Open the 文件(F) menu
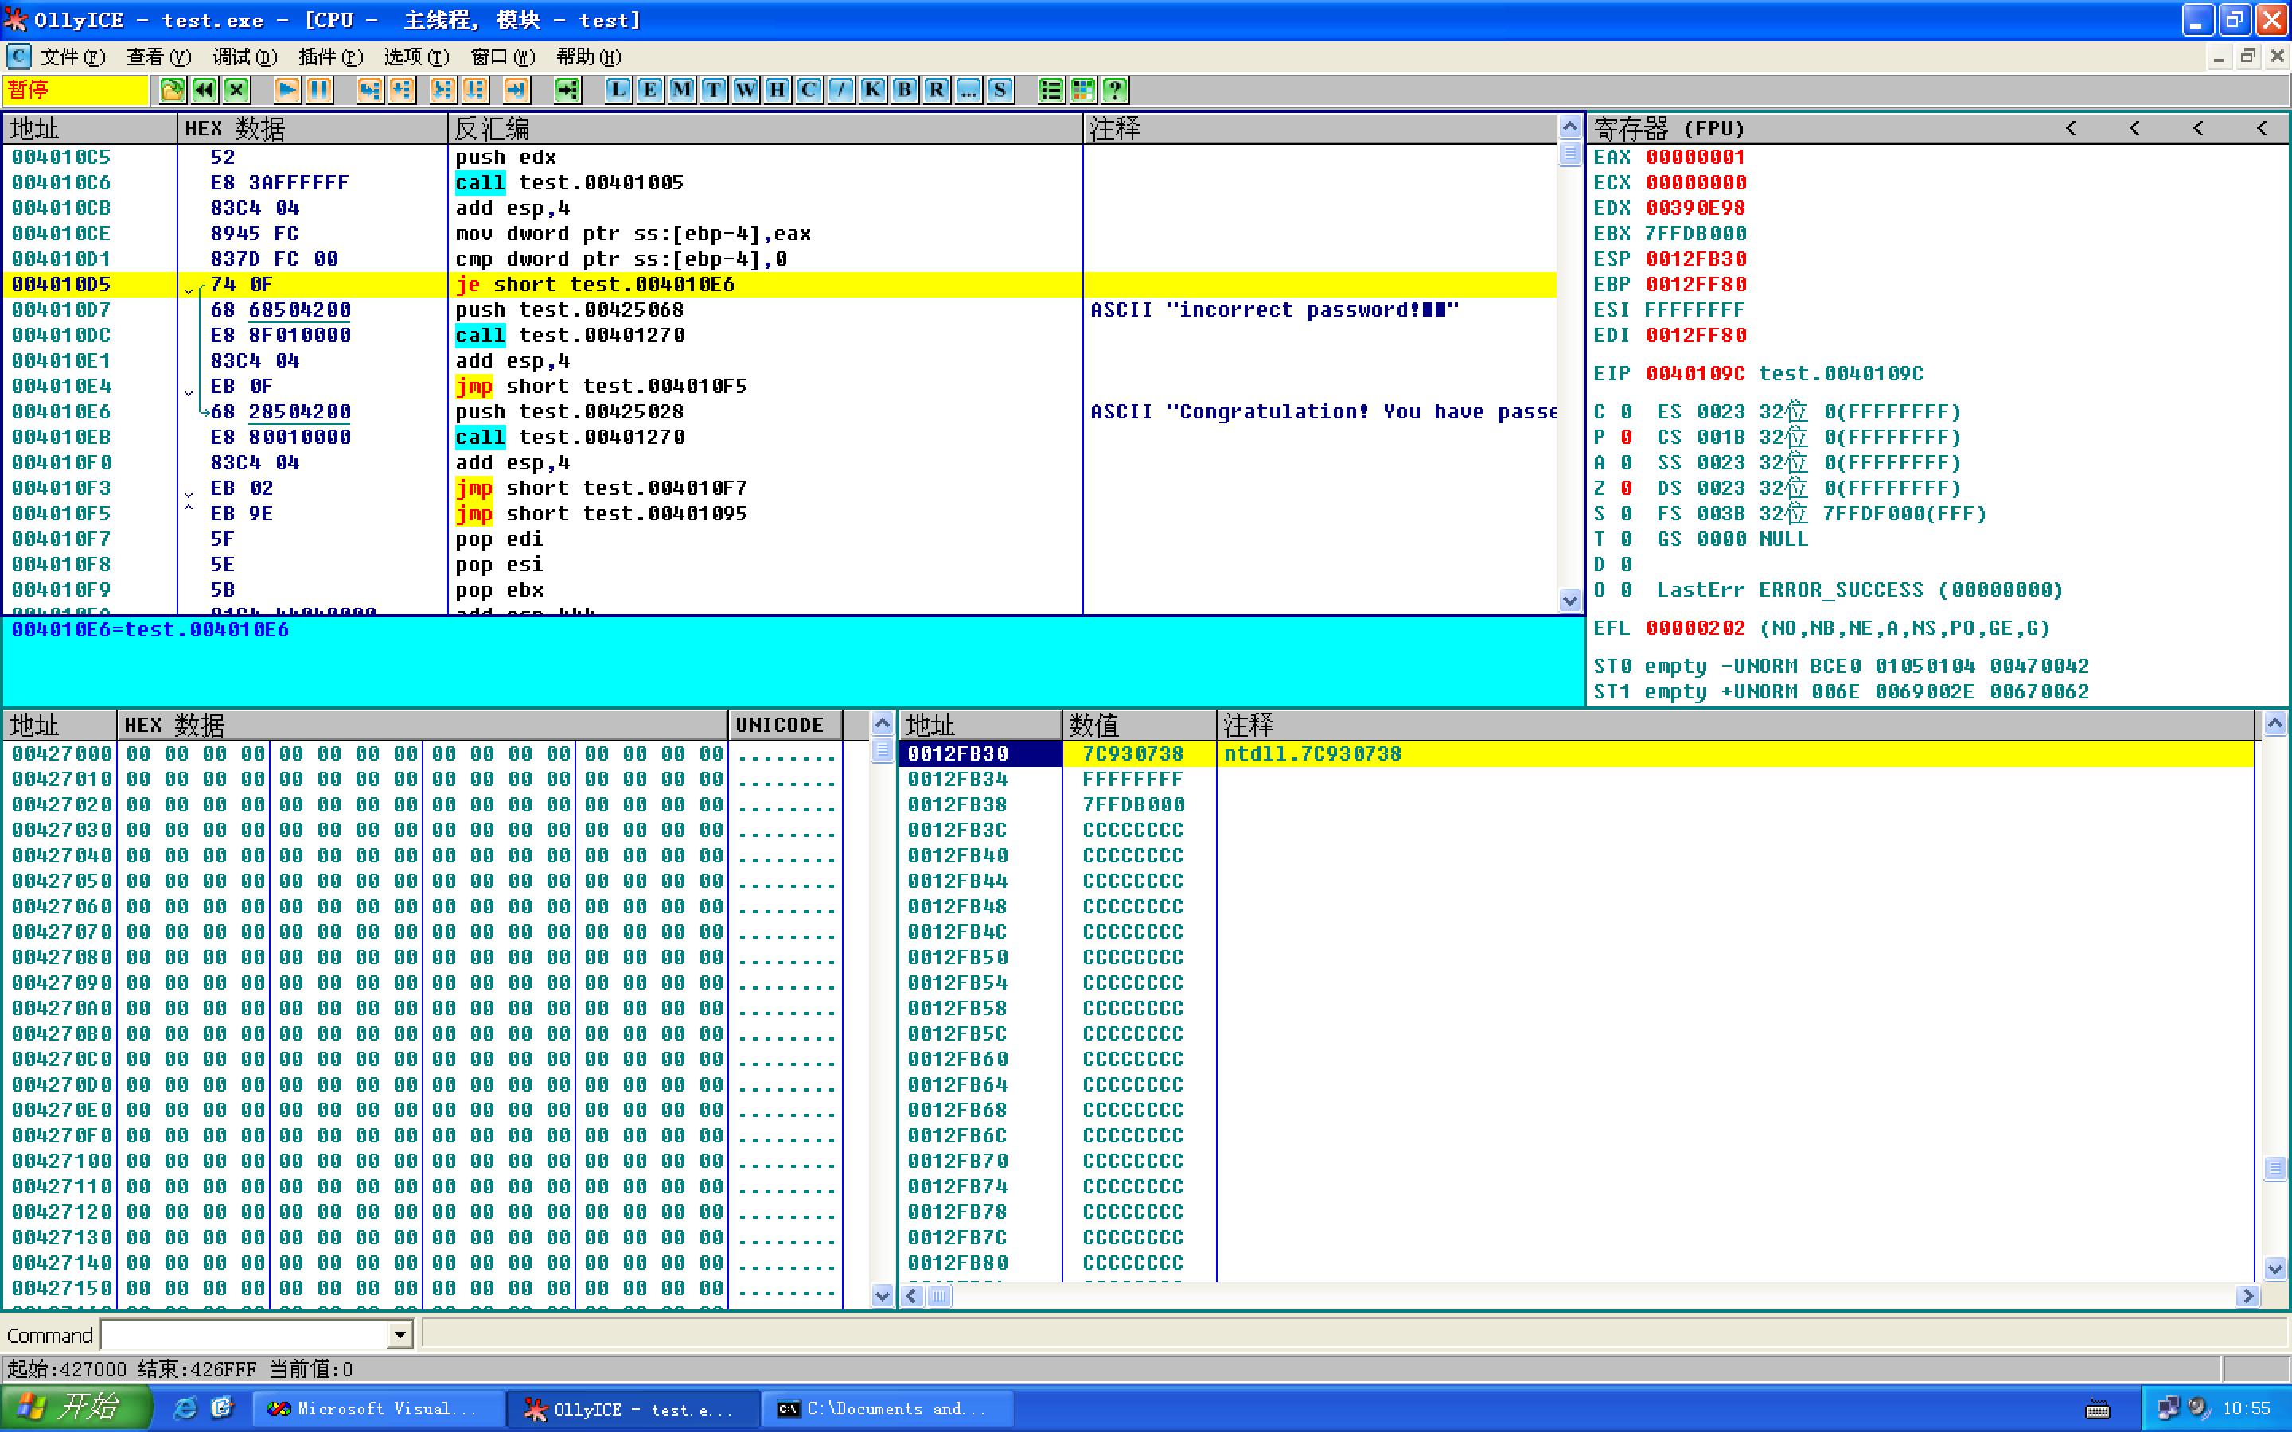The height and width of the screenshot is (1432, 2292). point(73,56)
